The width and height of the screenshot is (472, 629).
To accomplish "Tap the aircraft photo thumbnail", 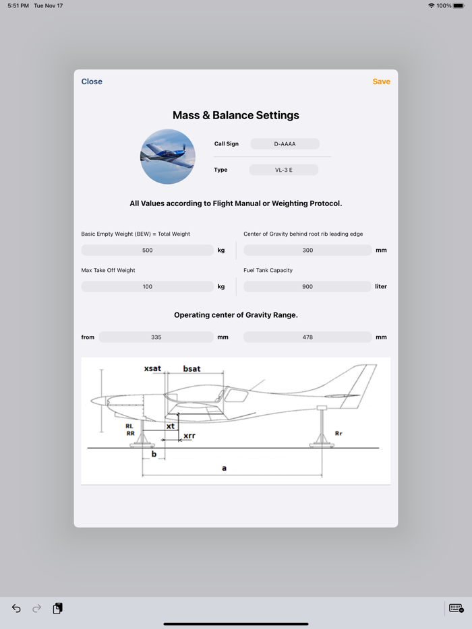I will [167, 156].
